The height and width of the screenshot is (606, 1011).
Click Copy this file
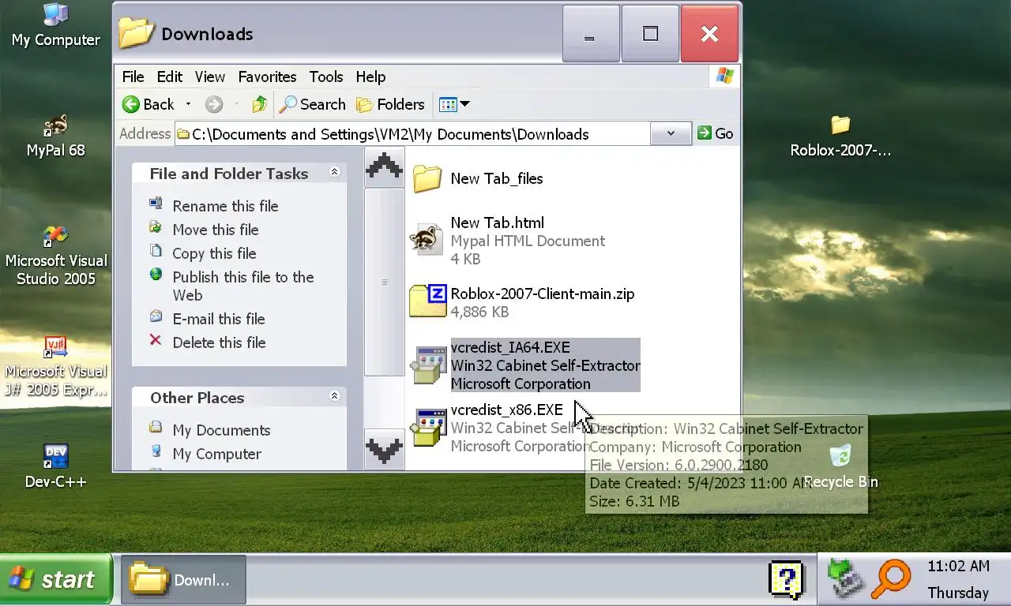(214, 253)
